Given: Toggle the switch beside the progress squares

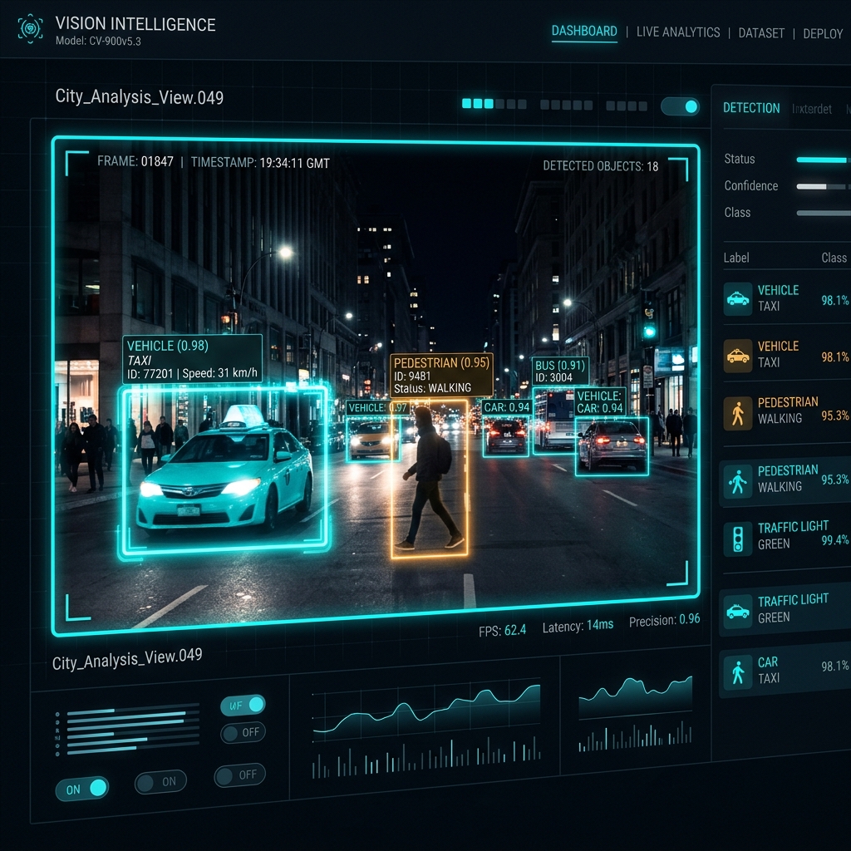Looking at the screenshot, I should click(681, 107).
